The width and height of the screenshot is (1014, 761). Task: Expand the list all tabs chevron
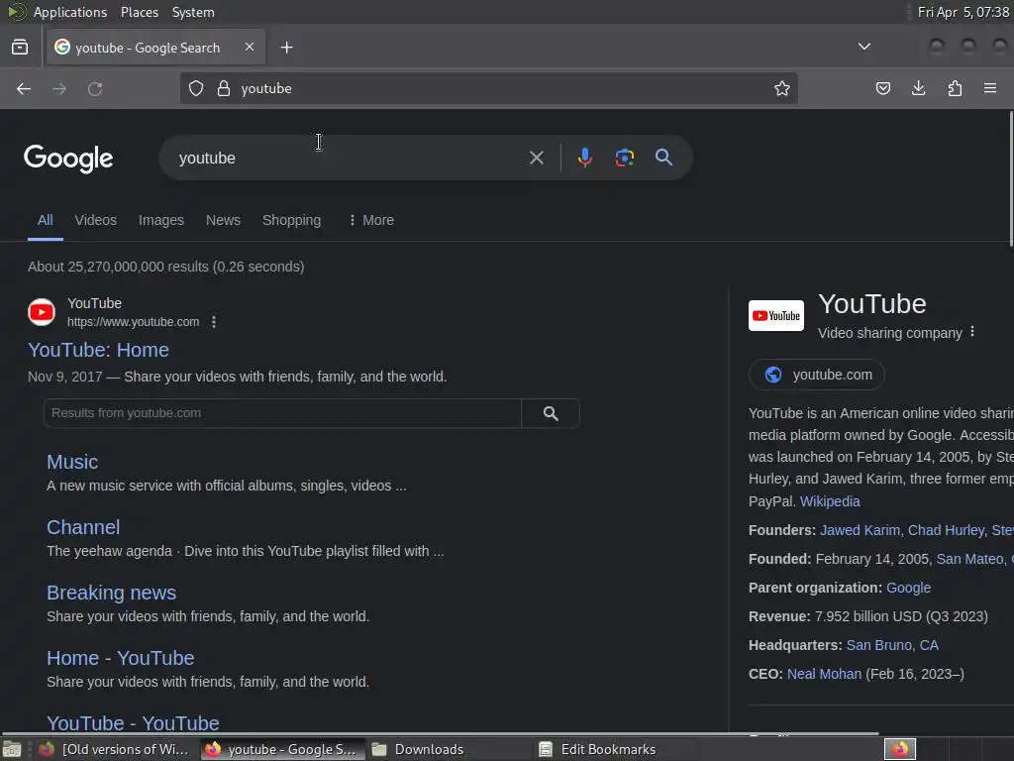click(x=863, y=47)
